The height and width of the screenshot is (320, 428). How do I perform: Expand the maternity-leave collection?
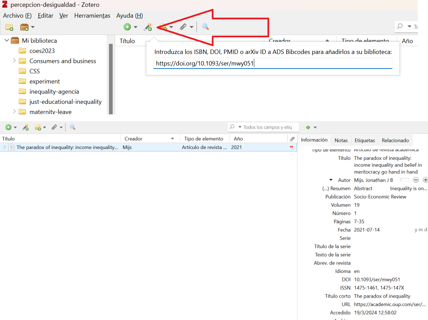coord(14,111)
